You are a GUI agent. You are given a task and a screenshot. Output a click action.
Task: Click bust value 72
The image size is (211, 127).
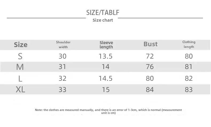tap(150, 56)
